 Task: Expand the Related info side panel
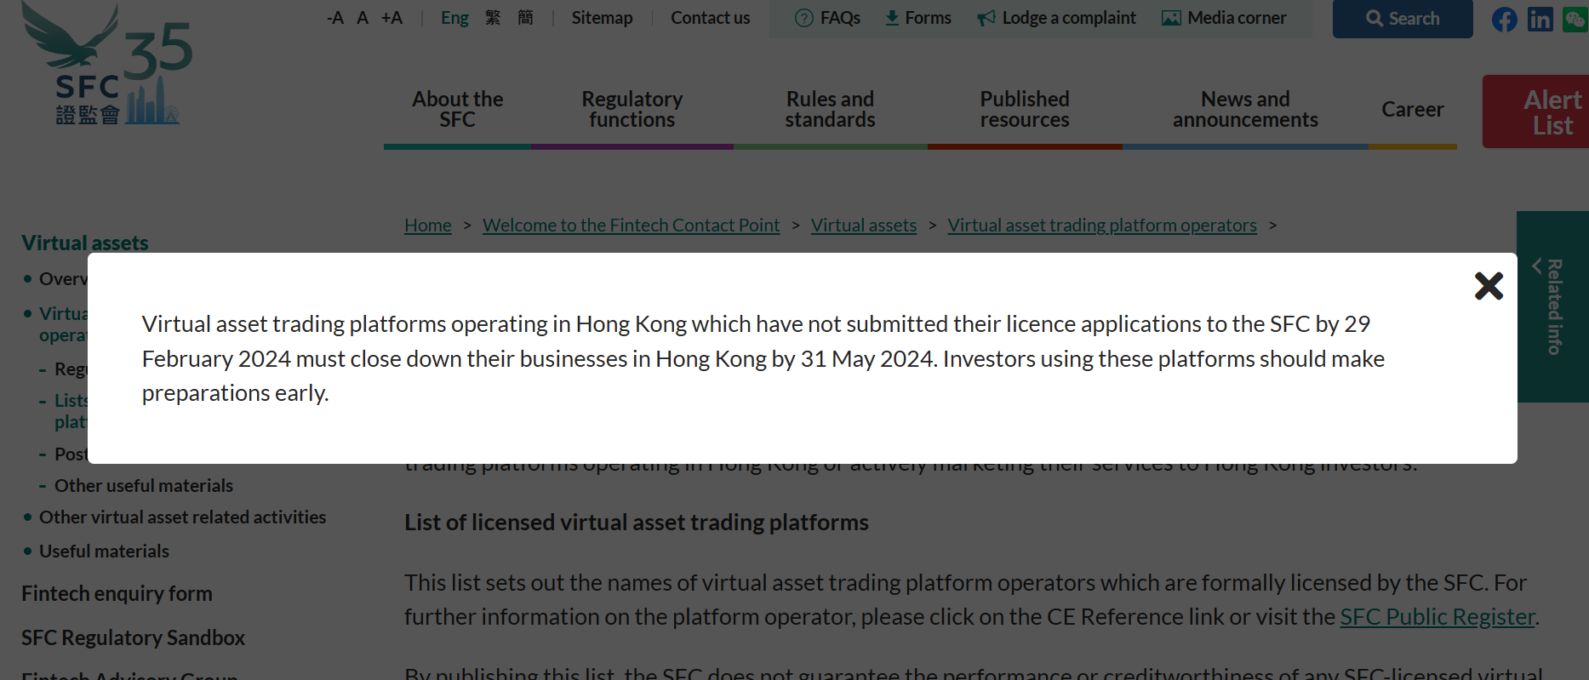[1552, 306]
